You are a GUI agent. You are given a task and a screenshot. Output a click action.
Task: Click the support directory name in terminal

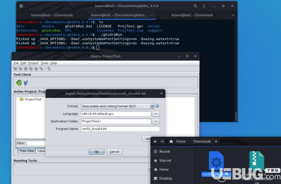coord(155,31)
